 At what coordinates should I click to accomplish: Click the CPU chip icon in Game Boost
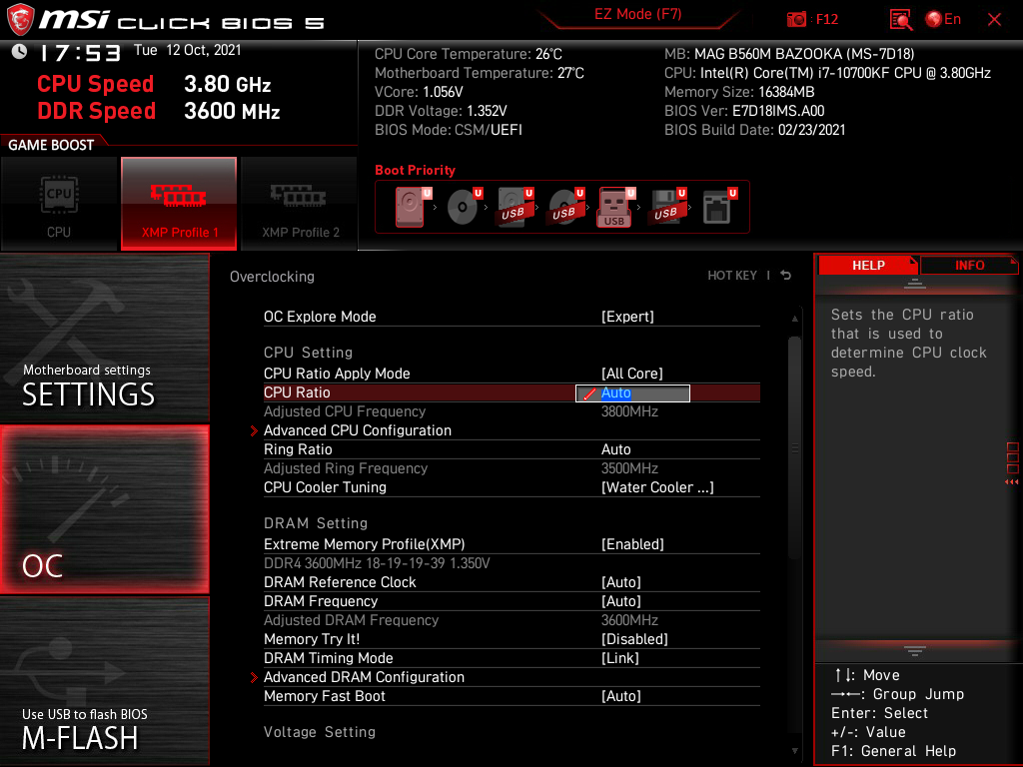(59, 195)
